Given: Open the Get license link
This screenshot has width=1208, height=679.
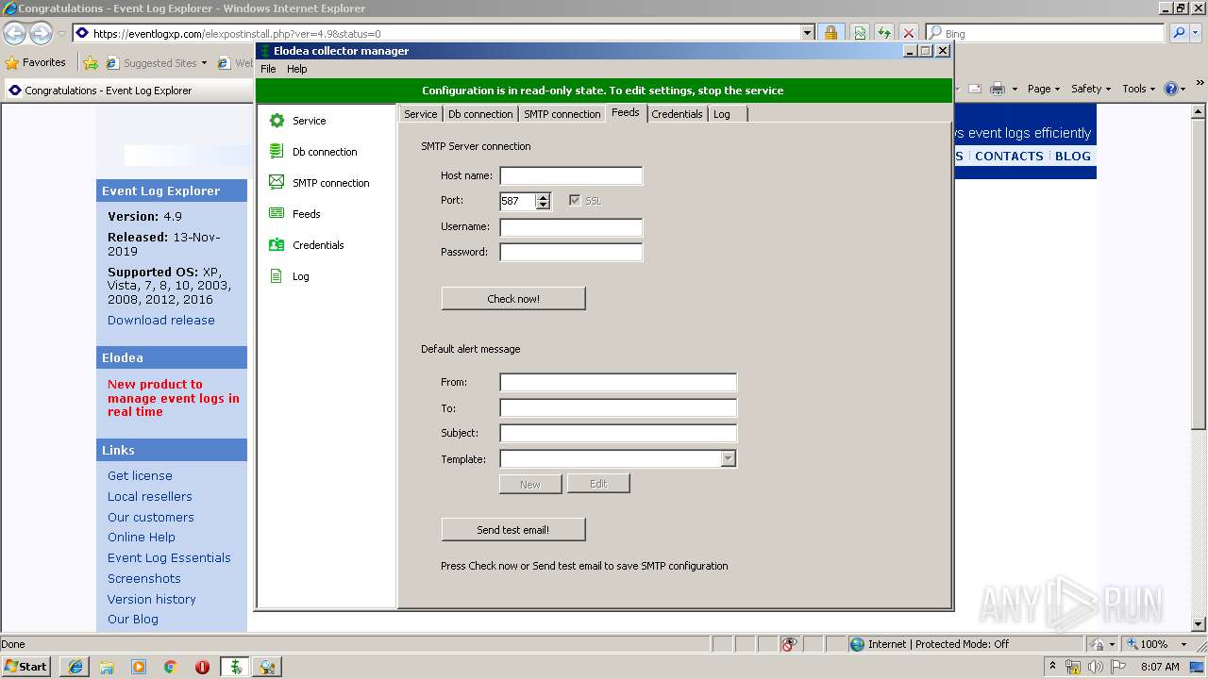Looking at the screenshot, I should (x=140, y=476).
